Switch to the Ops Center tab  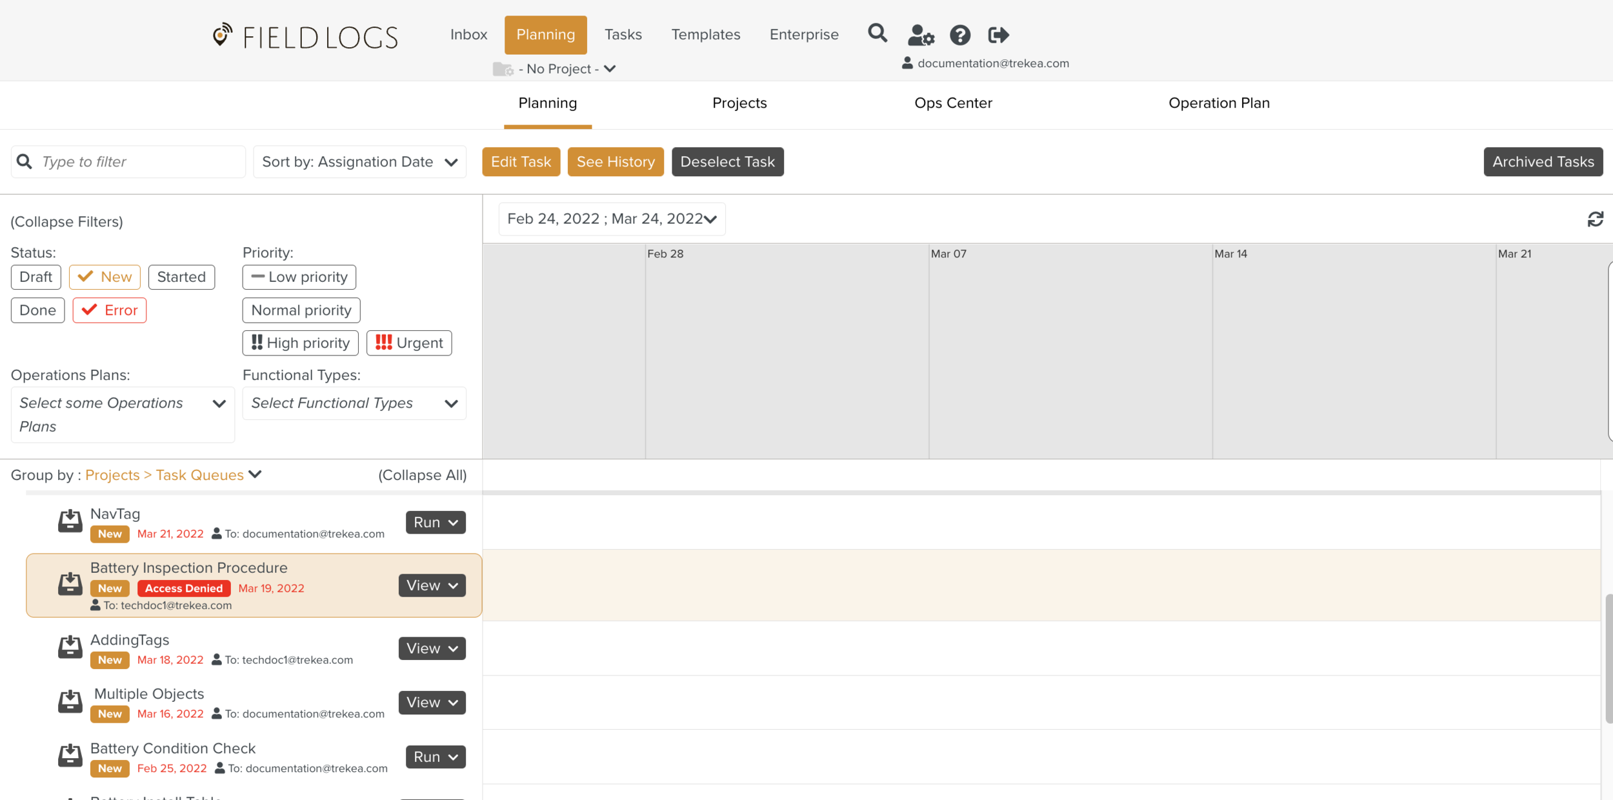(952, 103)
